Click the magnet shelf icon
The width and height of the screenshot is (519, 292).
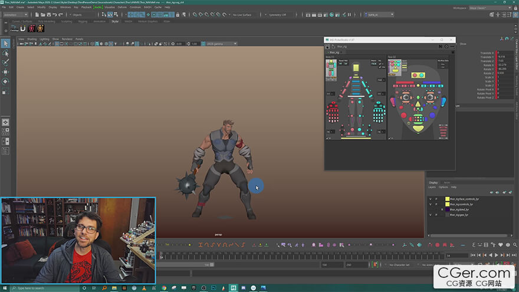coord(22,28)
